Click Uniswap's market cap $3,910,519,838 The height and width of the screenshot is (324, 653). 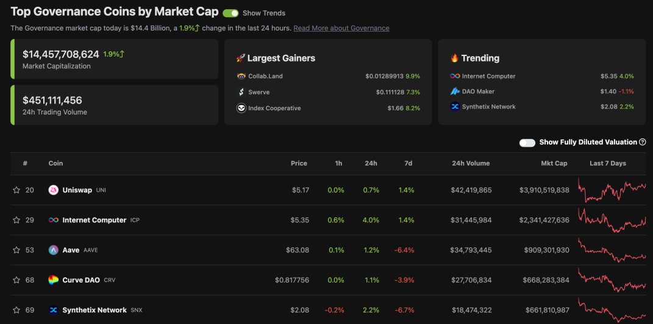tap(544, 190)
